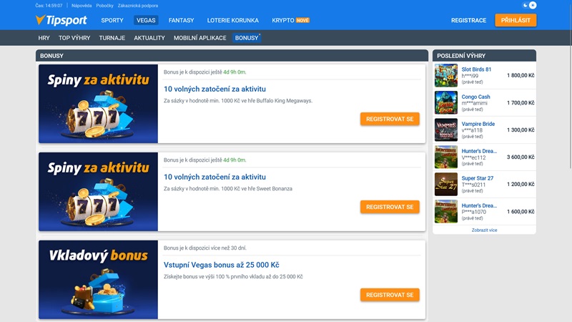Click REGISTROVAT SE for Sweet Bonanza bonus
This screenshot has width=572, height=322.
click(x=390, y=207)
